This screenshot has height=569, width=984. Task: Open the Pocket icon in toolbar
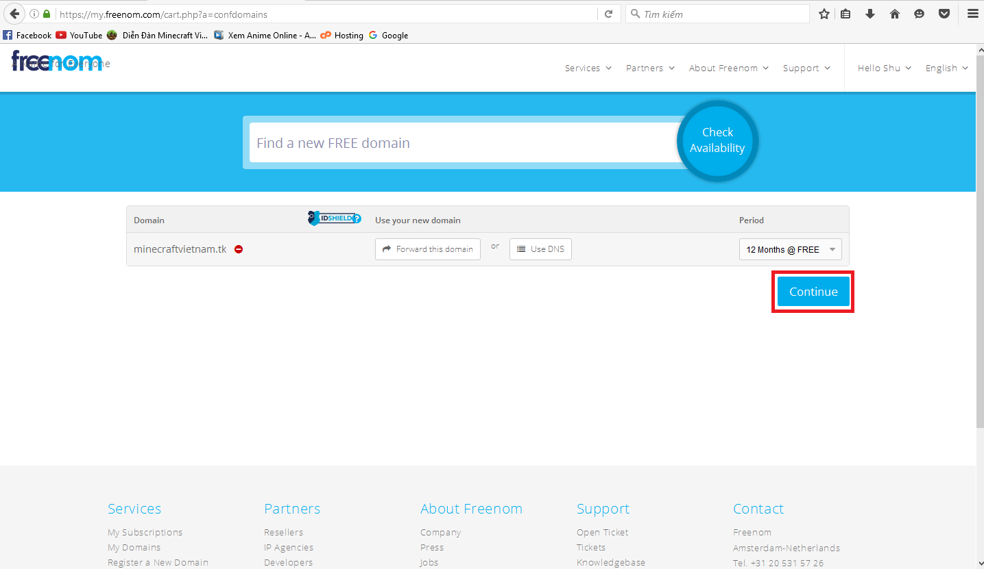[944, 14]
